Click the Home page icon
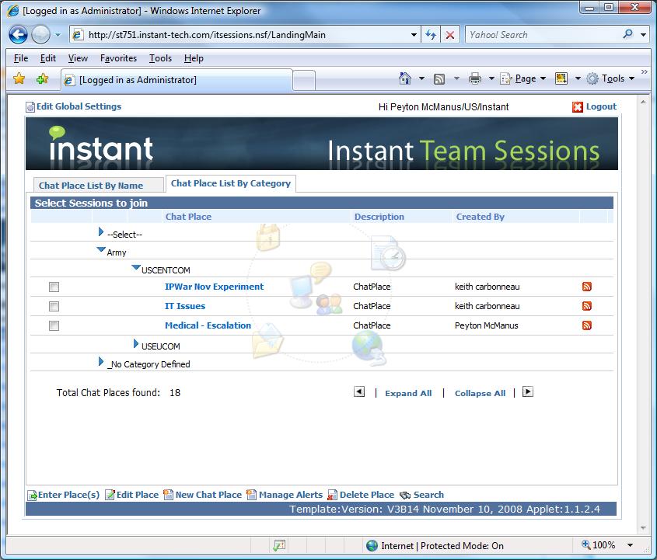 (x=405, y=78)
